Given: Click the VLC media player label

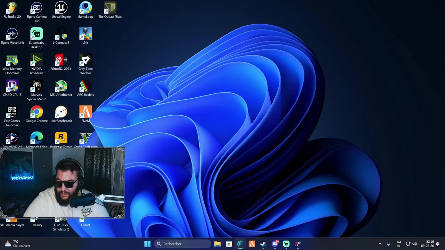Looking at the screenshot, I should pos(12,225).
